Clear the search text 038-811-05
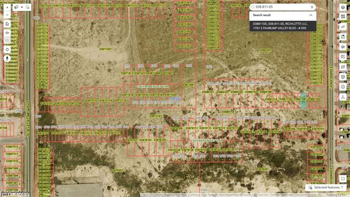Viewport: 350px width, 197px height. point(312,7)
